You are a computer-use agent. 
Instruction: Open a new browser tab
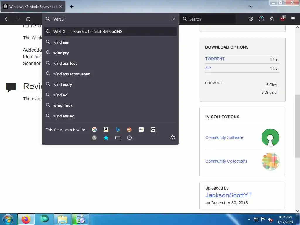[x=71, y=7]
